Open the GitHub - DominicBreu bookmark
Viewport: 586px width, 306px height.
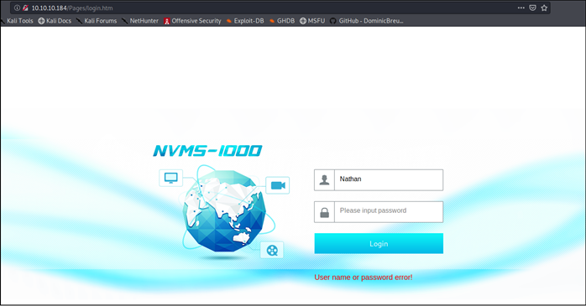[x=367, y=21]
